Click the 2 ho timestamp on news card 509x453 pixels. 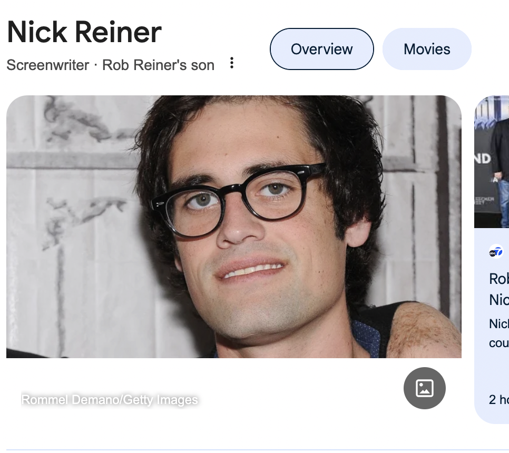coord(499,399)
